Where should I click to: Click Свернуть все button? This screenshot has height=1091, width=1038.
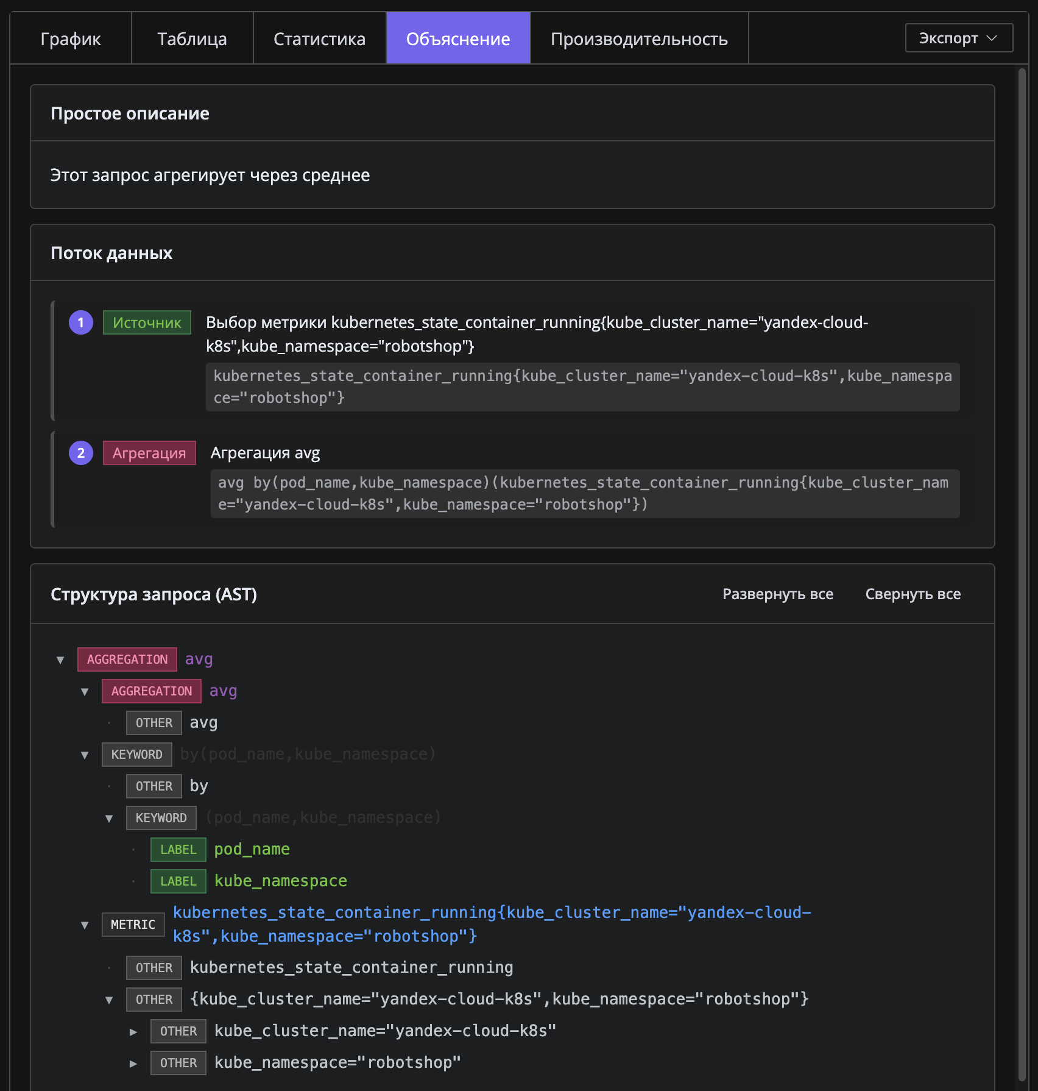pos(913,594)
